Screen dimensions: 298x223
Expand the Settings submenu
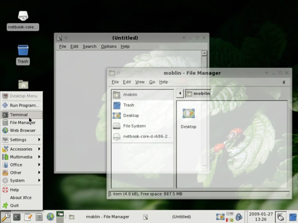click(x=22, y=140)
